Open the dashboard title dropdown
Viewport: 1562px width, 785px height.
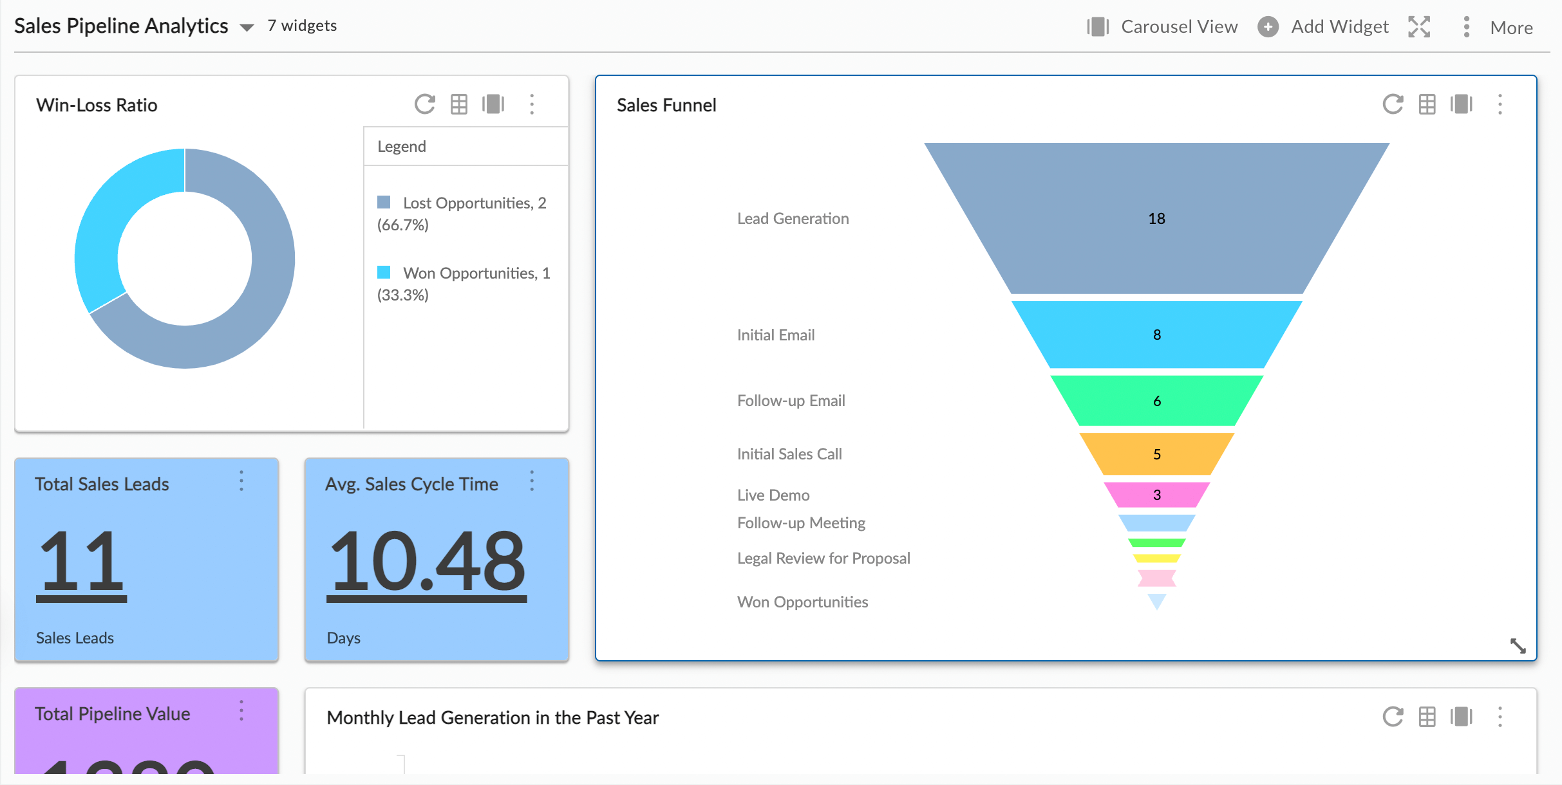247,28
